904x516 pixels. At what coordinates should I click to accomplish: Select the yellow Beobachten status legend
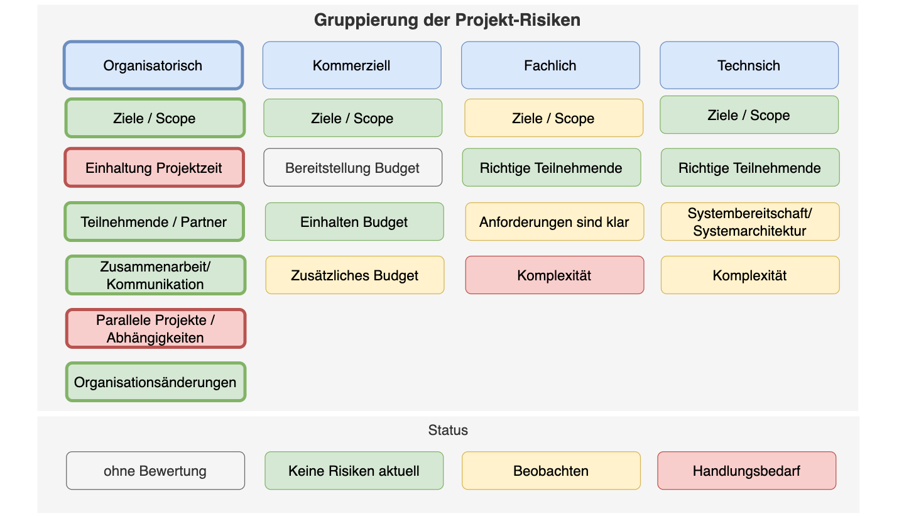tap(551, 471)
